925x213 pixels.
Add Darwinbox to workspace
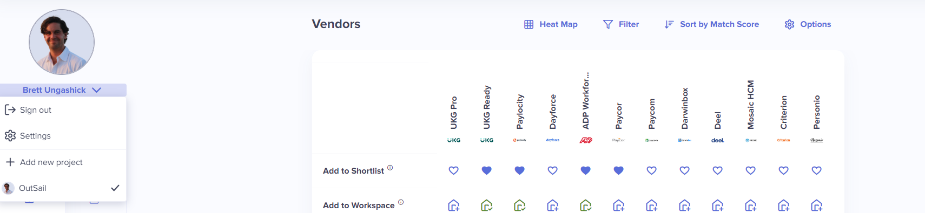685,205
